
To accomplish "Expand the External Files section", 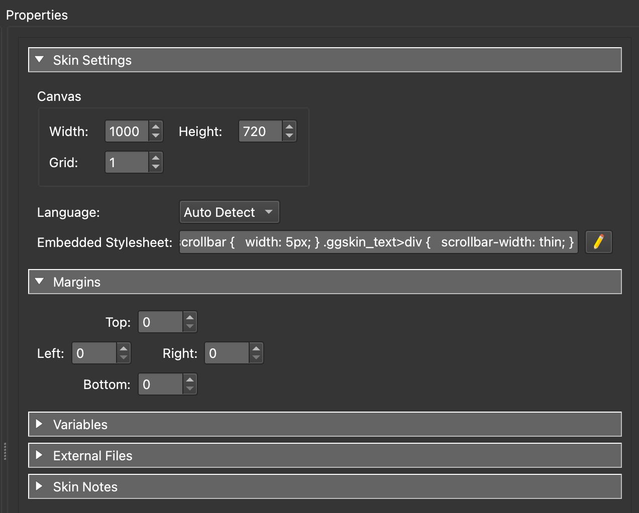I will (40, 455).
